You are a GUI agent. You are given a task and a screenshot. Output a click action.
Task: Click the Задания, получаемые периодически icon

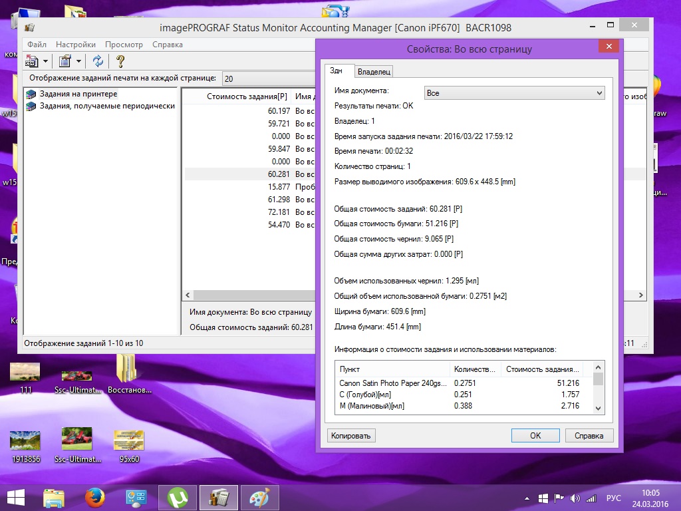point(31,106)
